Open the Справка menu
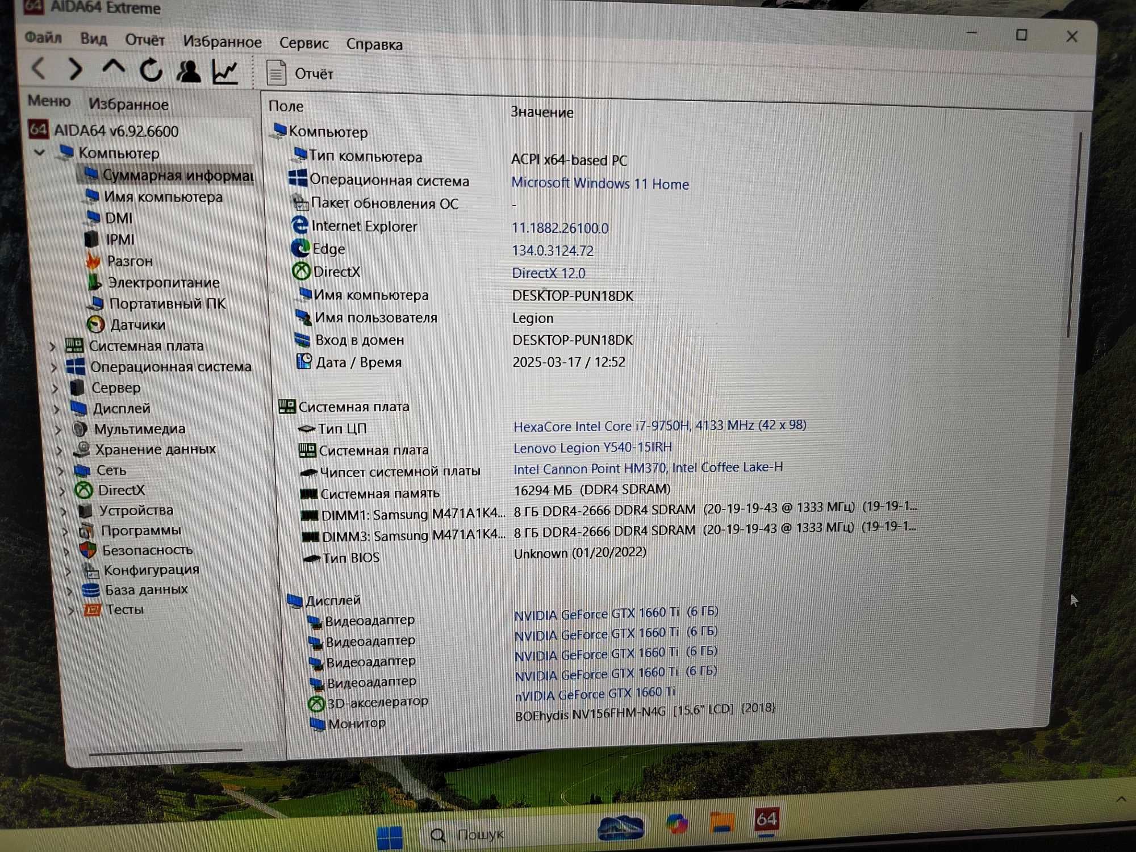This screenshot has width=1136, height=852. tap(374, 44)
